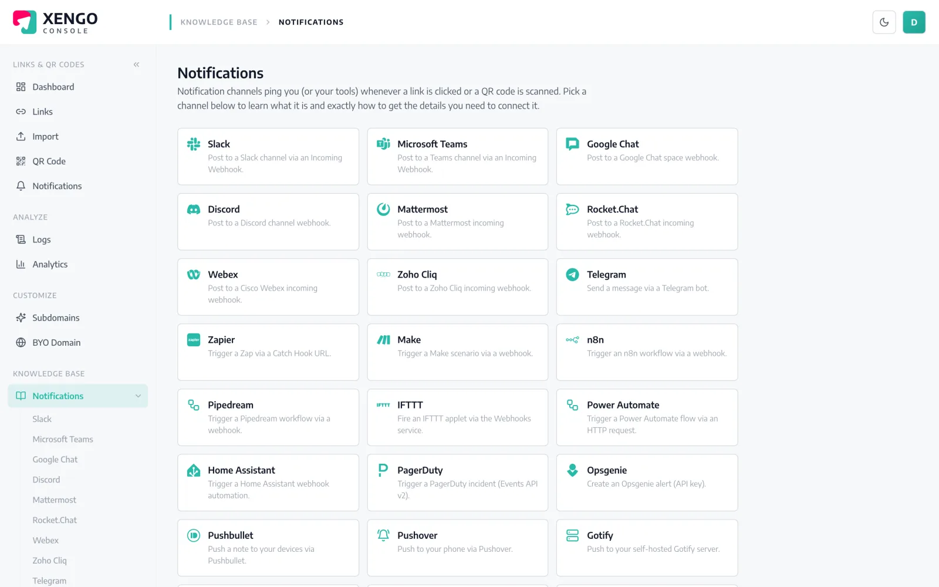Screen dimensions: 939x587
Task: Click the Subdomains sparkle icon
Action: click(21, 318)
